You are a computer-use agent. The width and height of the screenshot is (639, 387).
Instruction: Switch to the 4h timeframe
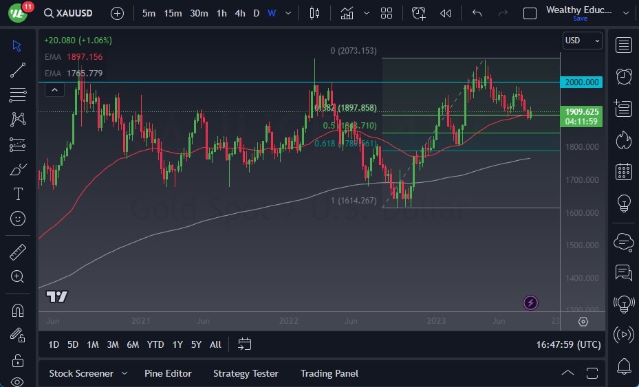[240, 14]
